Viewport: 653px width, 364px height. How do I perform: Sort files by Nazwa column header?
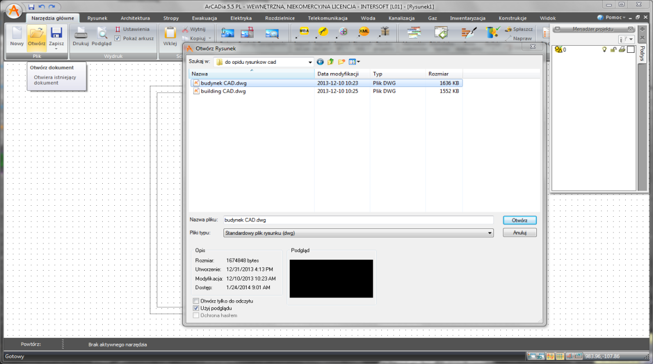coord(251,74)
